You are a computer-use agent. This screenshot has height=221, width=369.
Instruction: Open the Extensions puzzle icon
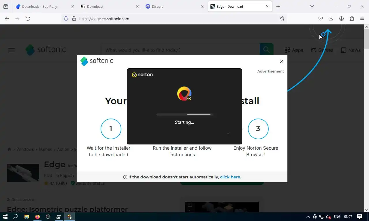point(352,18)
